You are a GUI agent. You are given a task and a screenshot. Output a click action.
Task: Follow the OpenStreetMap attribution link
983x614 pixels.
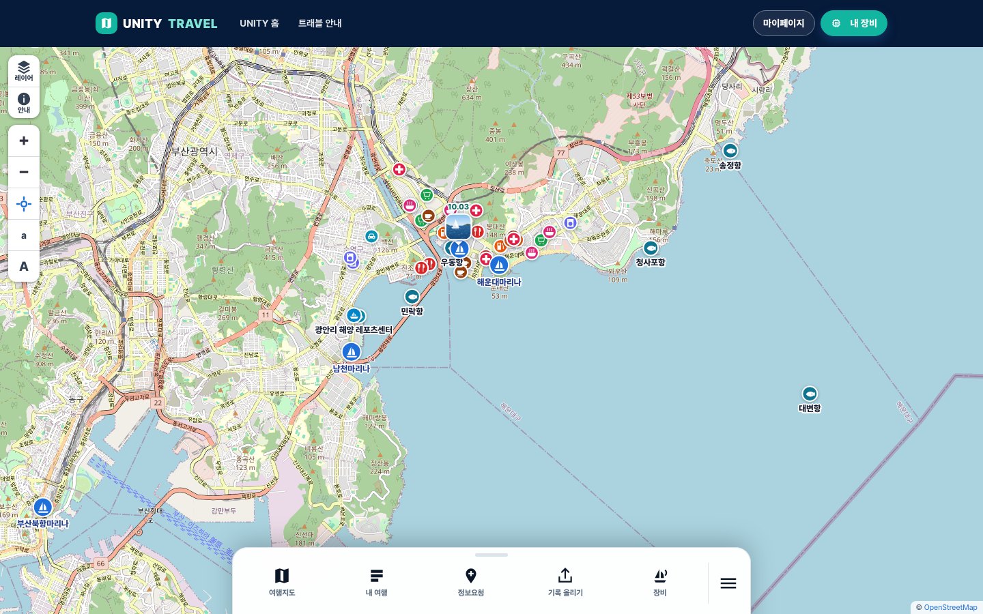tap(950, 607)
